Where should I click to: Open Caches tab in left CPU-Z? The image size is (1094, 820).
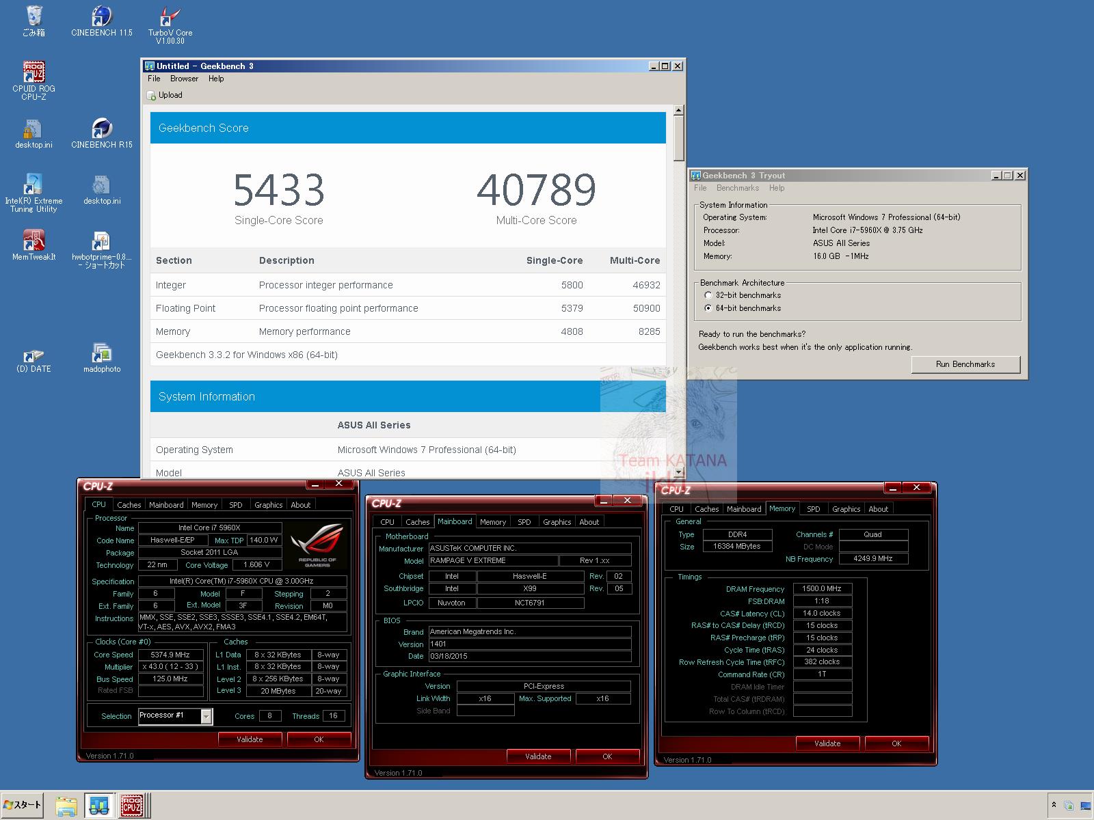tap(129, 505)
